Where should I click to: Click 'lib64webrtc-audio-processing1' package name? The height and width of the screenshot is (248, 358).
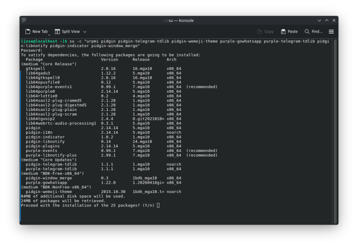coord(61,124)
